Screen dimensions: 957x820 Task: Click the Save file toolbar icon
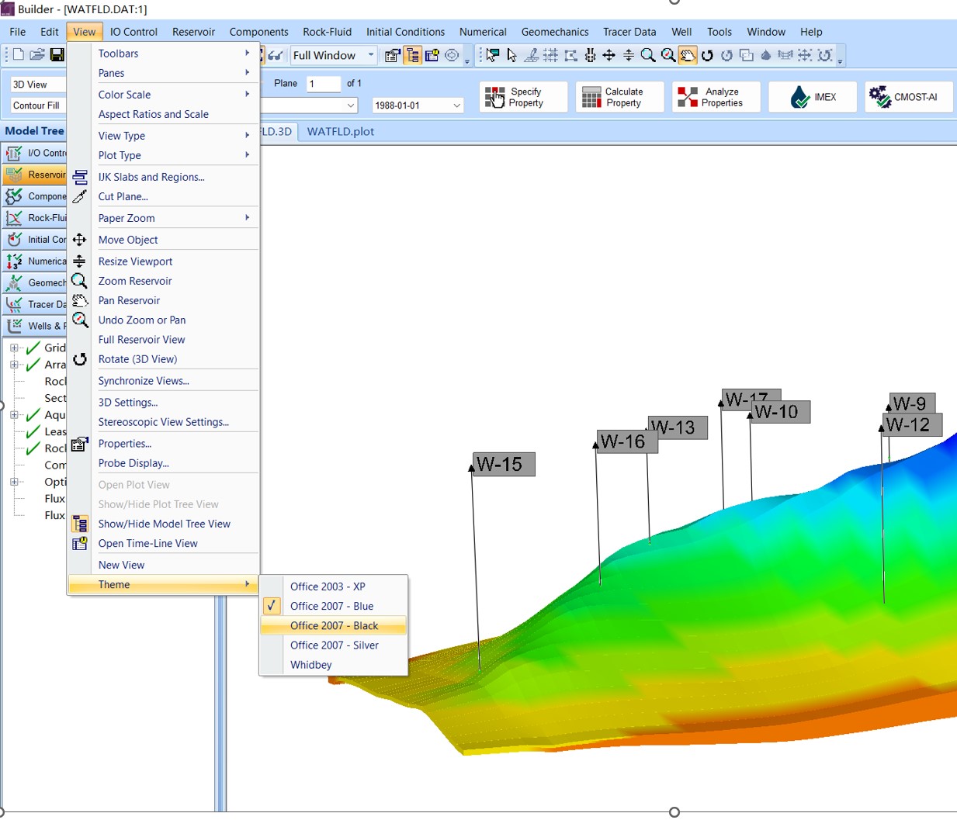[x=57, y=55]
